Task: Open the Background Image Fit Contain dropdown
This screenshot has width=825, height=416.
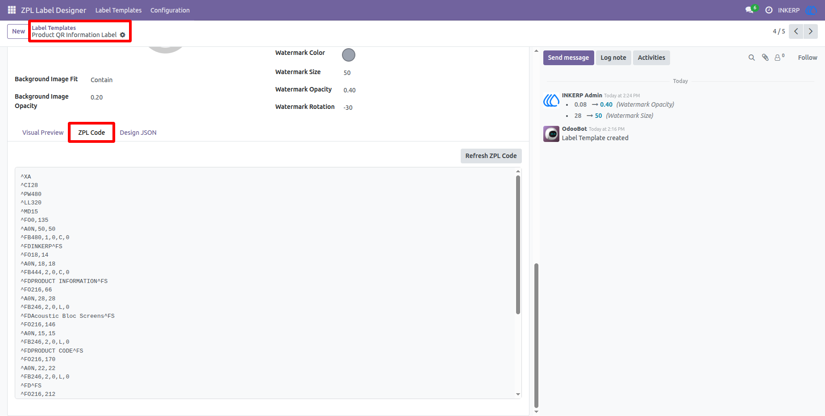Action: tap(102, 80)
